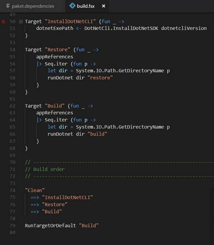Screen dimensions: 214x245
Task: Click appReferences on line 63
Action: click(x=54, y=113)
